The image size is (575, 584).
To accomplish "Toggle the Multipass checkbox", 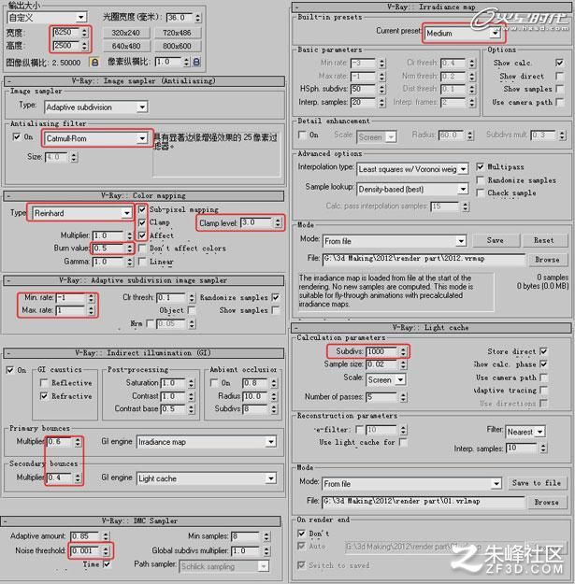I will pos(480,166).
